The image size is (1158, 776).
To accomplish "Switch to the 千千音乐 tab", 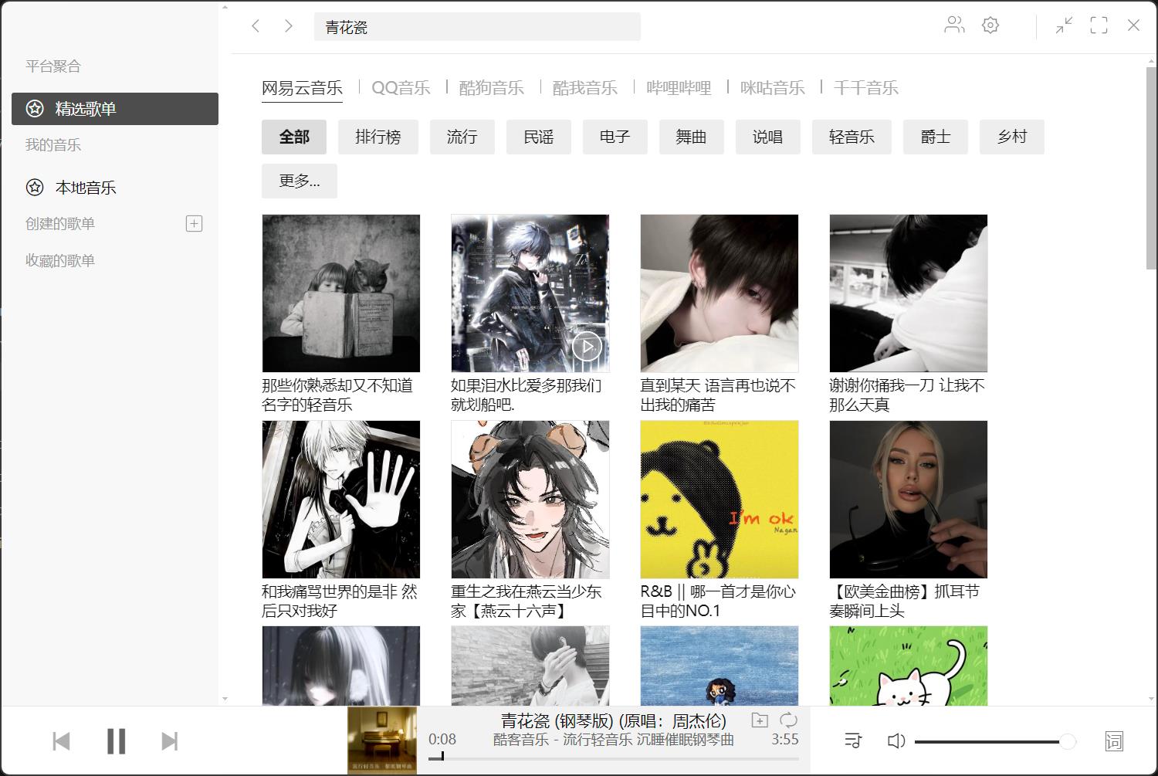I will click(866, 88).
